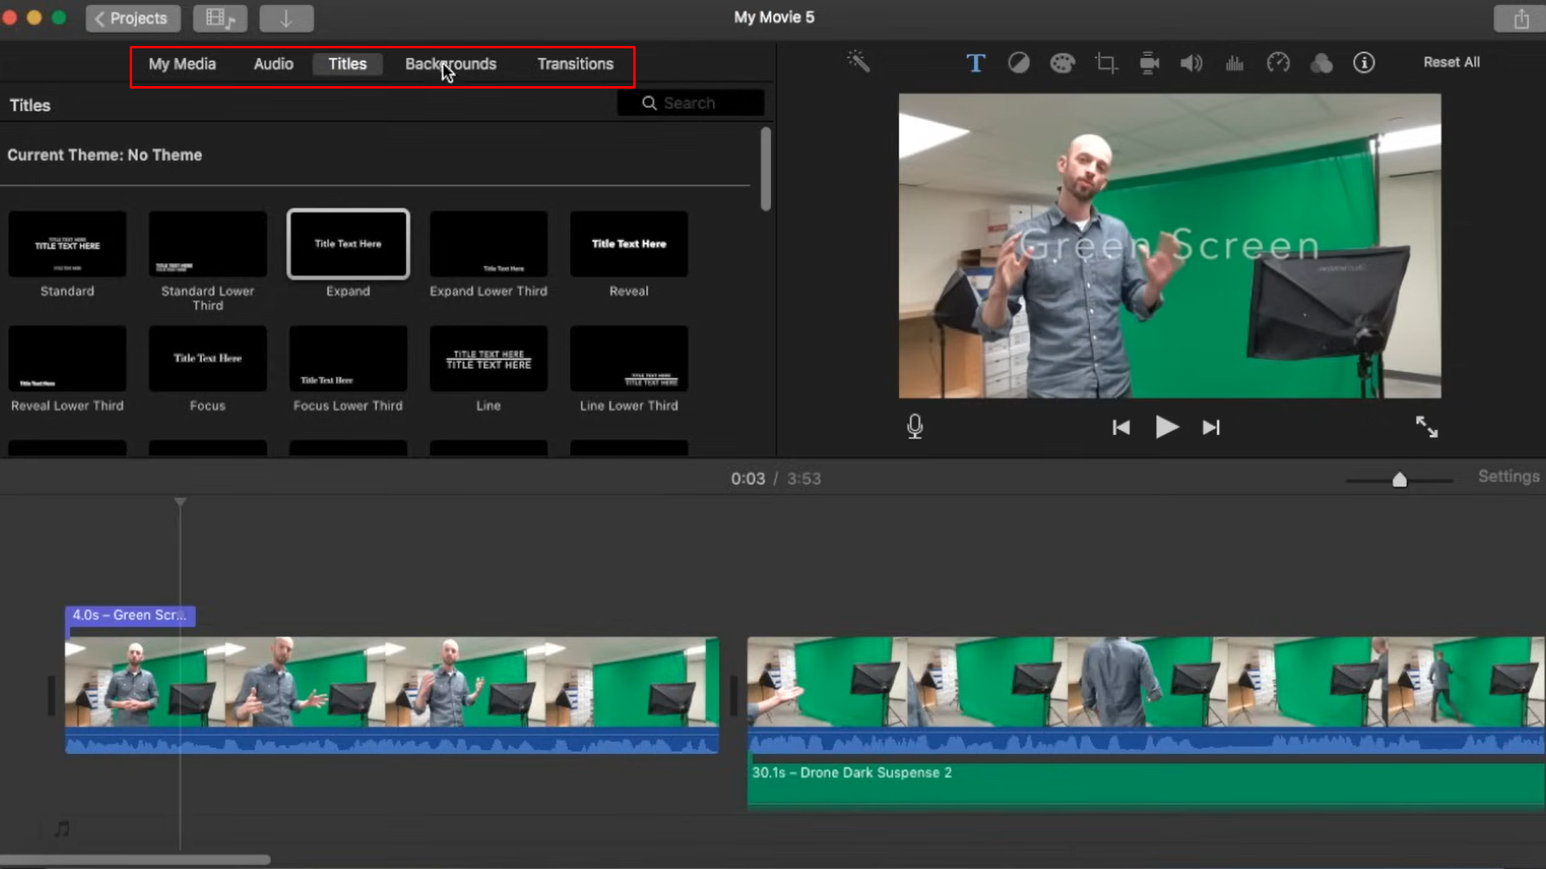This screenshot has width=1546, height=869.
Task: Switch to the Transitions tab
Action: tap(574, 64)
